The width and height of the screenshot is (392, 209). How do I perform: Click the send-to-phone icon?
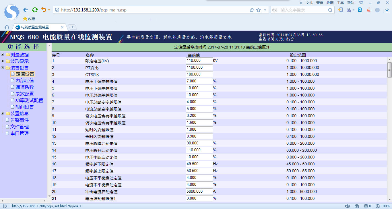pyautogui.click(x=340, y=10)
